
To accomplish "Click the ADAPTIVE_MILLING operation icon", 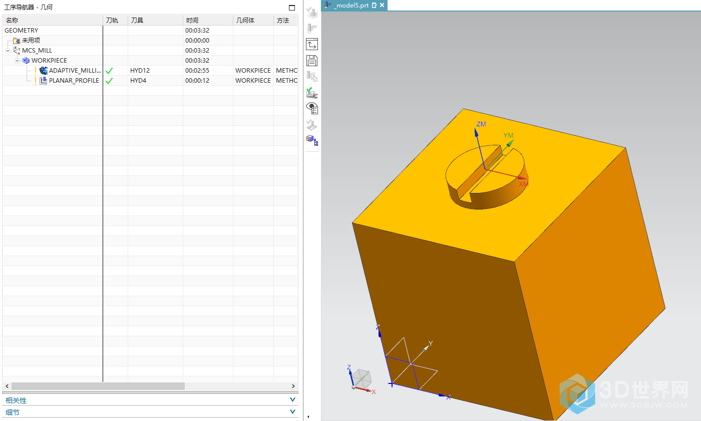I will (44, 71).
